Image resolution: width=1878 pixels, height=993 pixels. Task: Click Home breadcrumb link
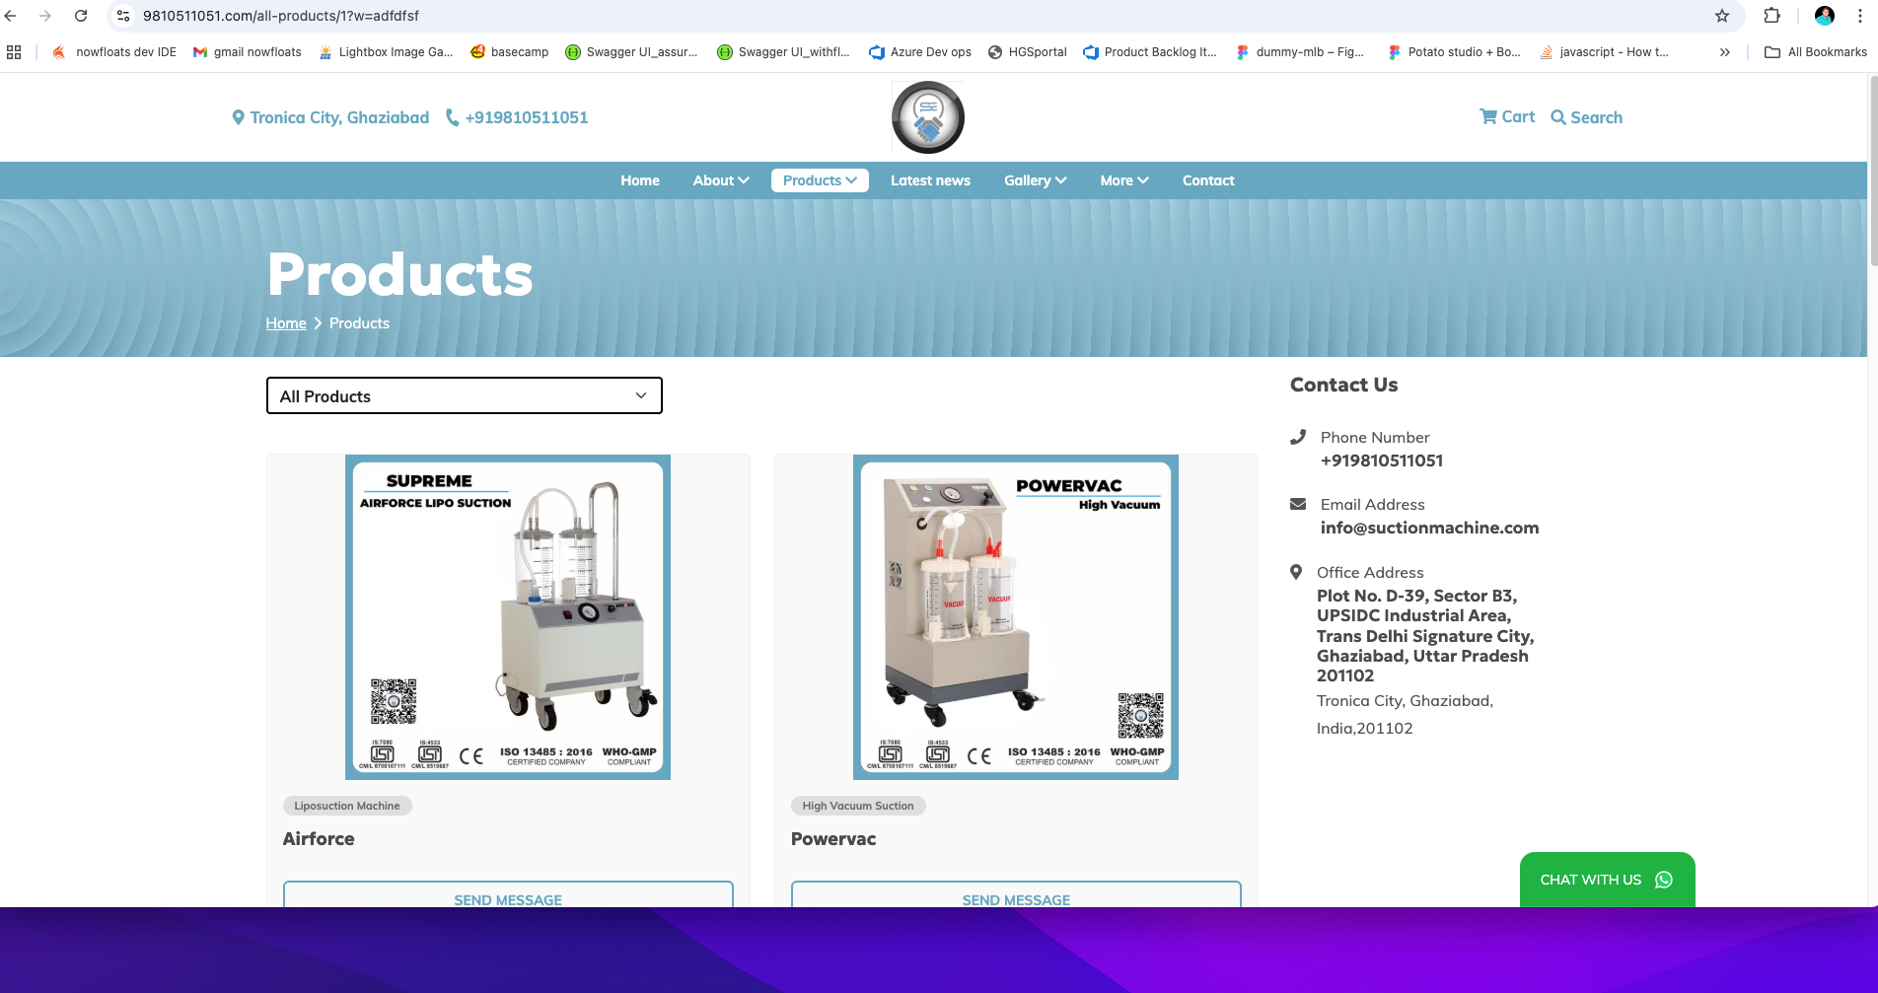click(x=286, y=323)
